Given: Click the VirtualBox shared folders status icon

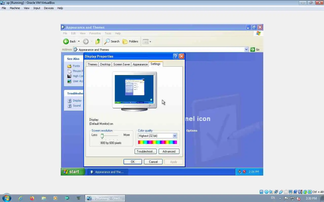Looking at the screenshot, I should (x=286, y=192).
